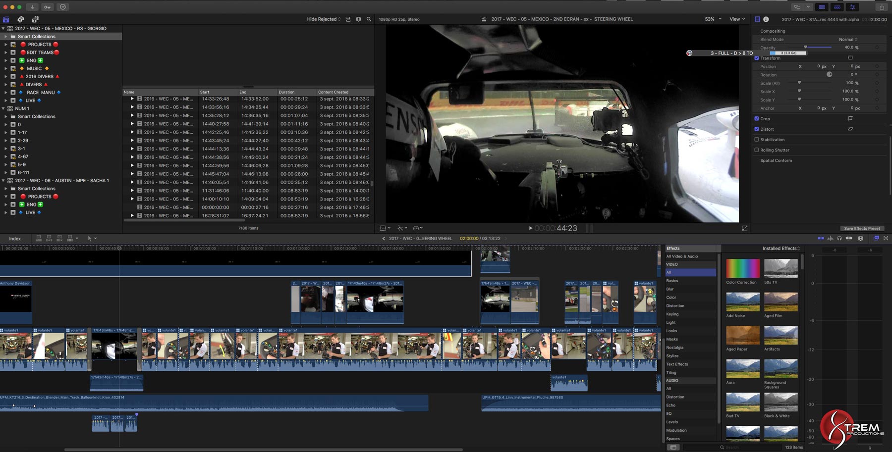Select the Color Correction effect thumbnail
Image resolution: width=892 pixels, height=452 pixels.
743,268
